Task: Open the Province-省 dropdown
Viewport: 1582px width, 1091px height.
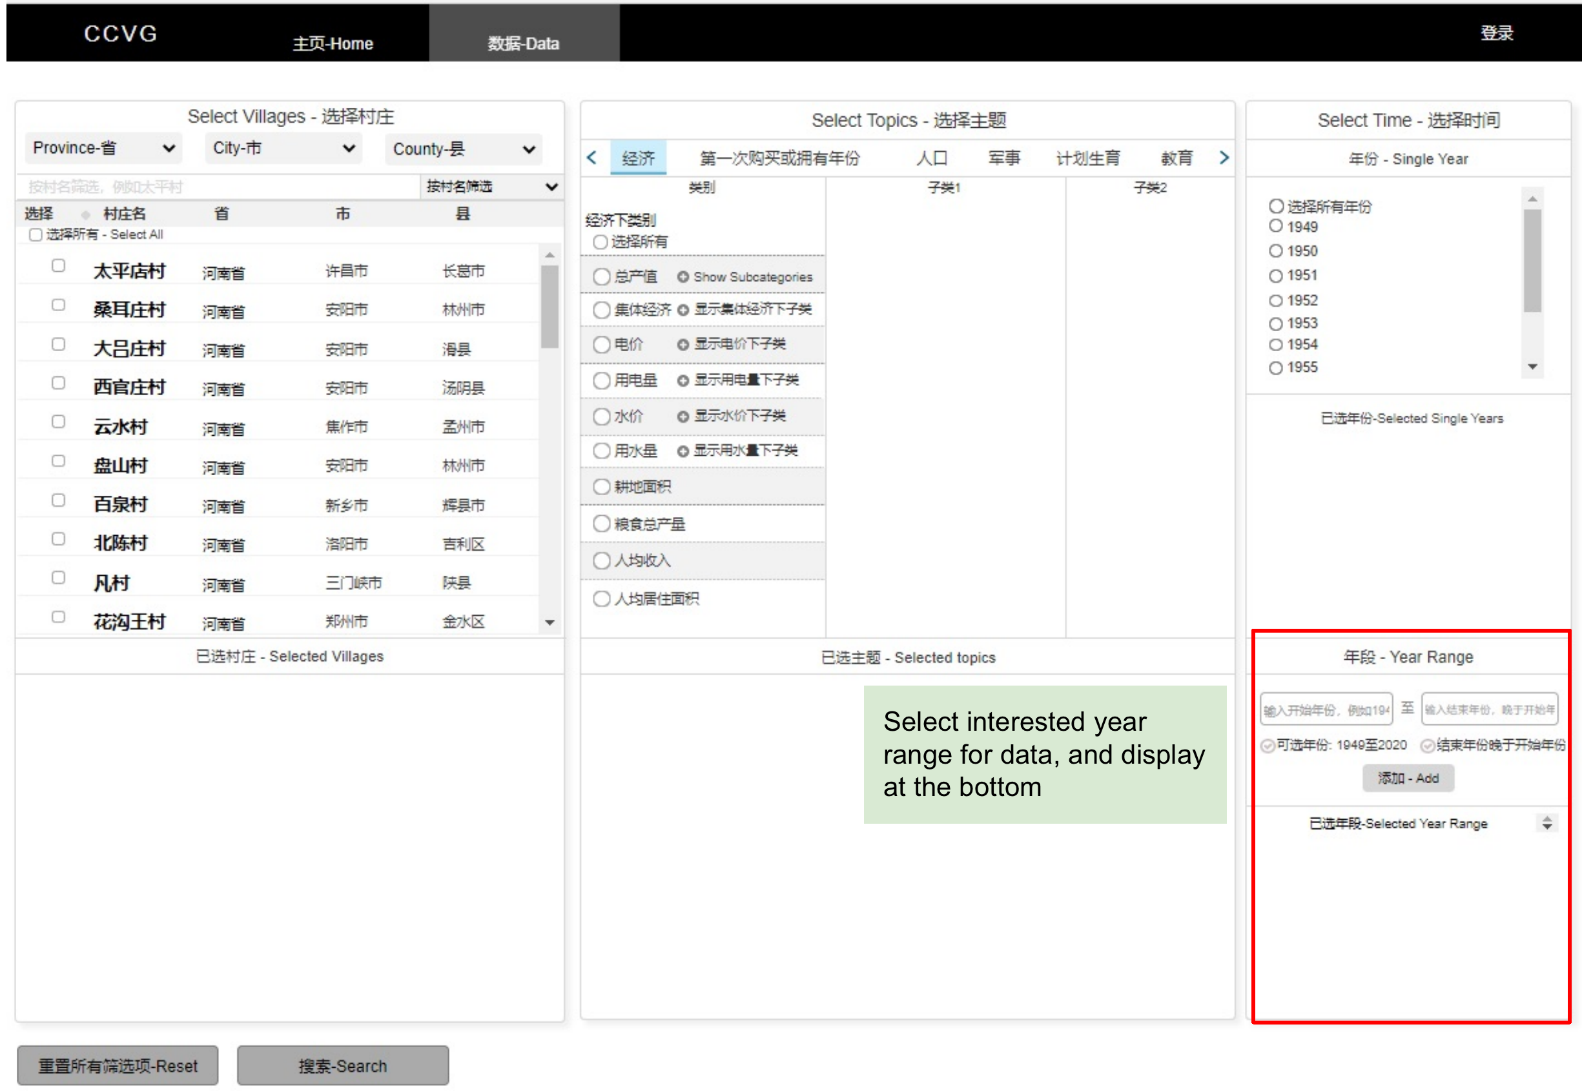Action: (x=103, y=148)
